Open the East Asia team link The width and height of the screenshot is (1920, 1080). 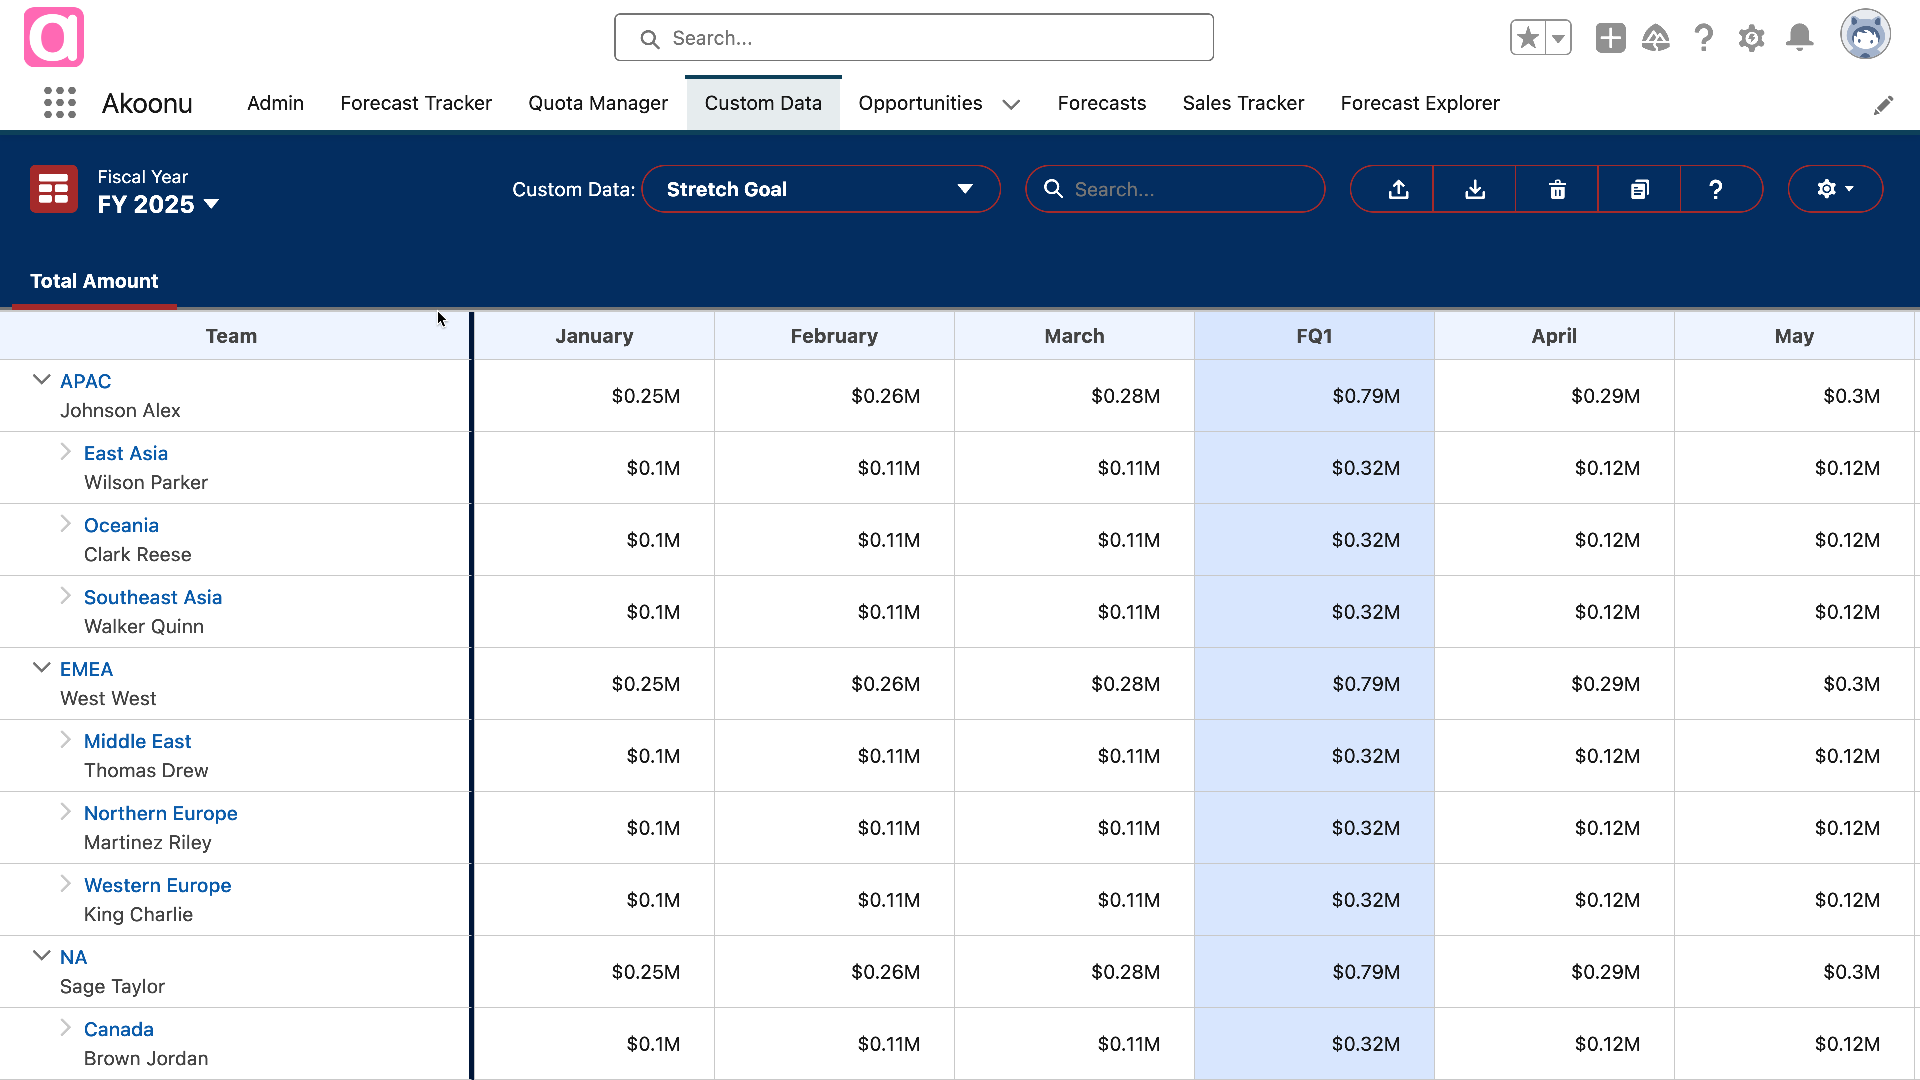click(126, 454)
